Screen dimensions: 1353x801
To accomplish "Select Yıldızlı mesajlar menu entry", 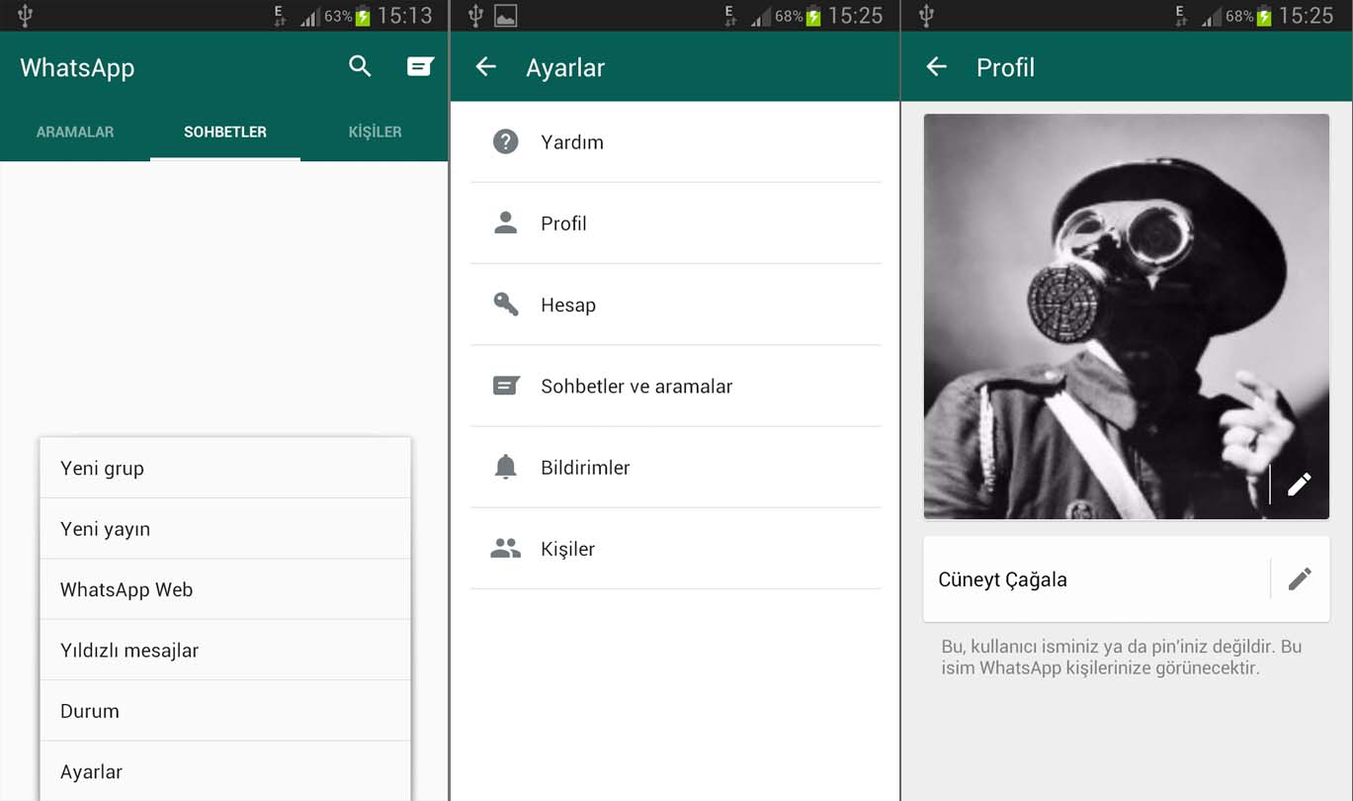I will [129, 651].
